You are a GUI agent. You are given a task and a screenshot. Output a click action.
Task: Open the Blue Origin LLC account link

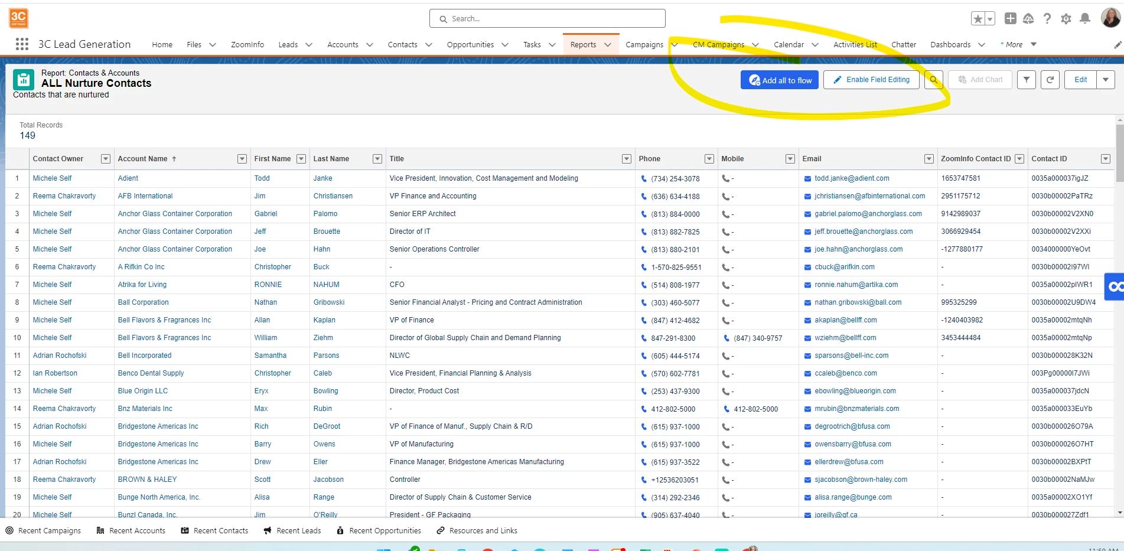(x=143, y=391)
